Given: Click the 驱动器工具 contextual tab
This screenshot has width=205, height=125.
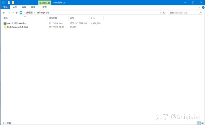Looking at the screenshot, I should (45, 3).
